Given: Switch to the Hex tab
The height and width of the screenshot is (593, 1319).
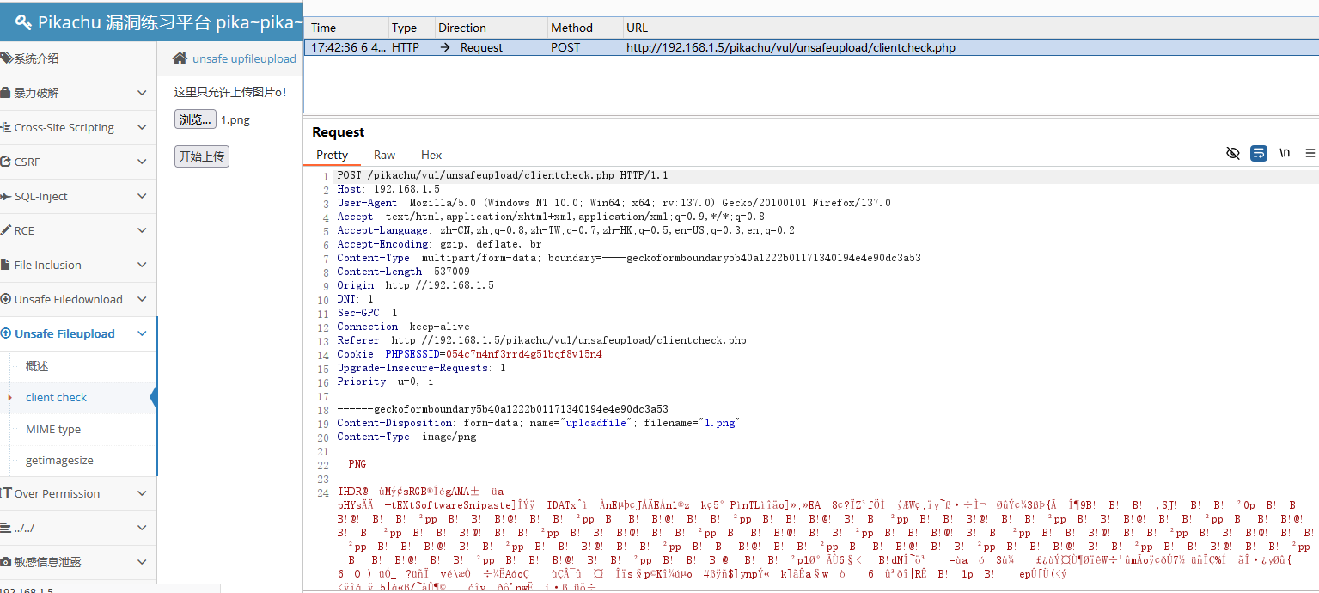Looking at the screenshot, I should (x=431, y=155).
